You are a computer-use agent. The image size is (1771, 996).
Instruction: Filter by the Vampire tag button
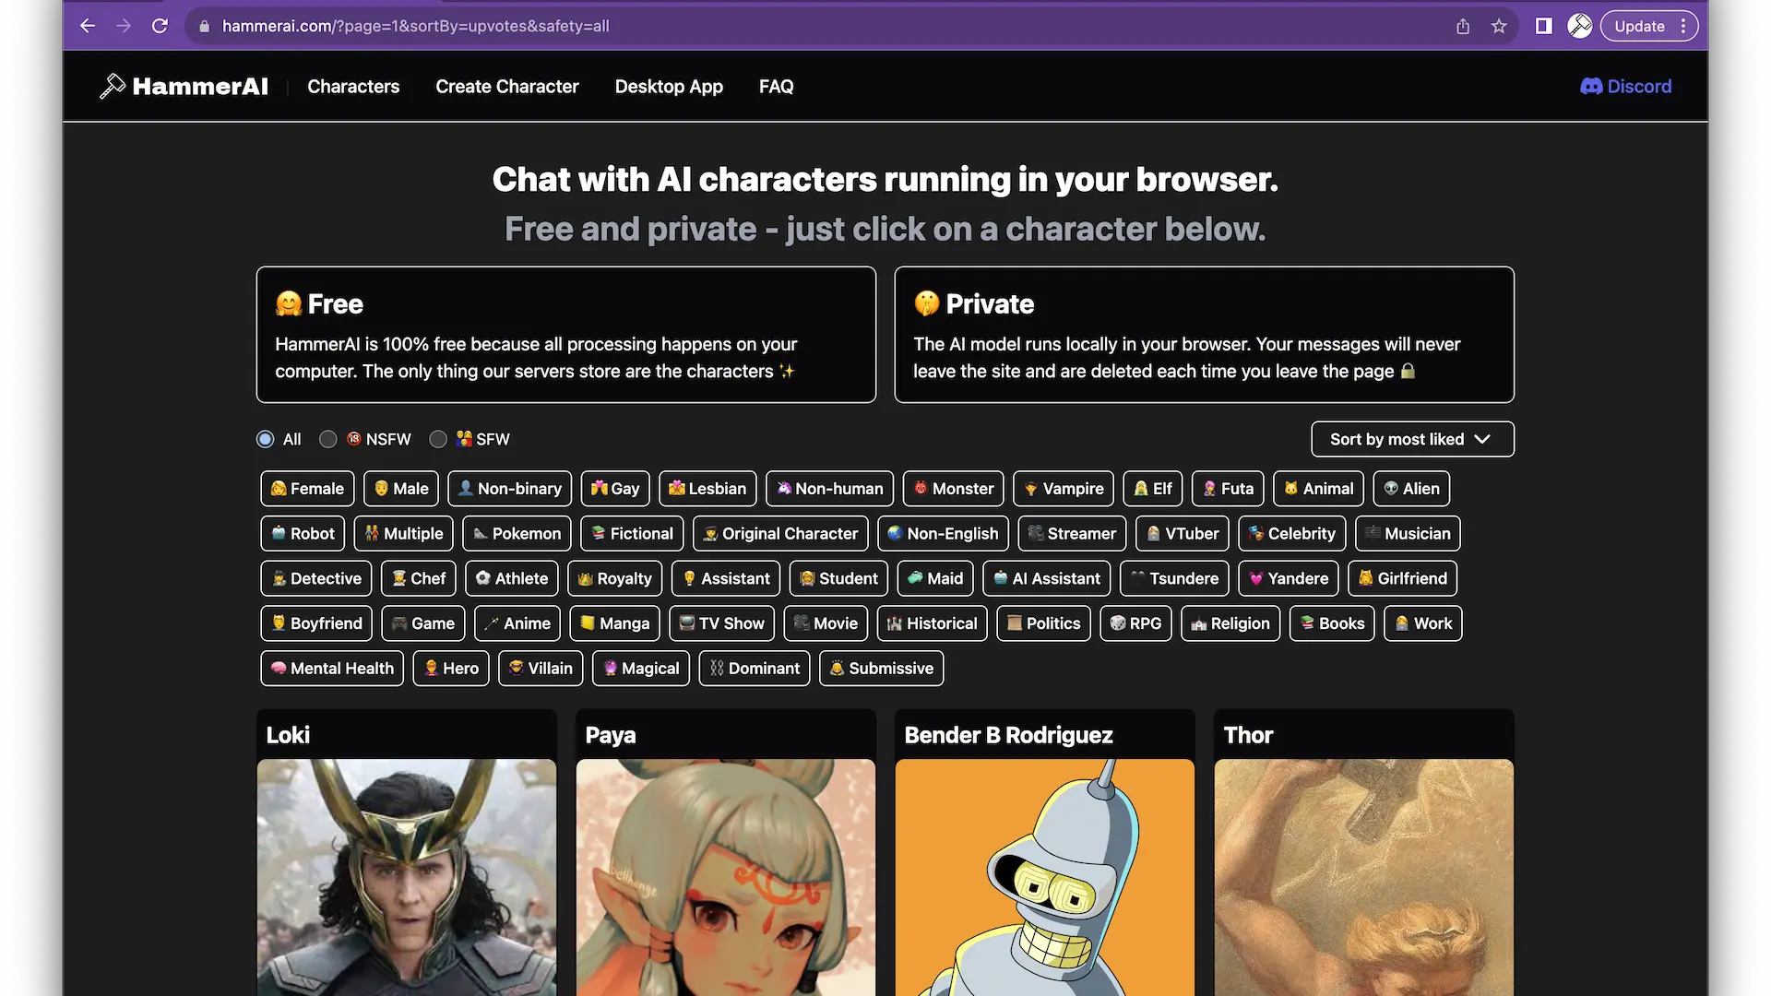tap(1063, 488)
